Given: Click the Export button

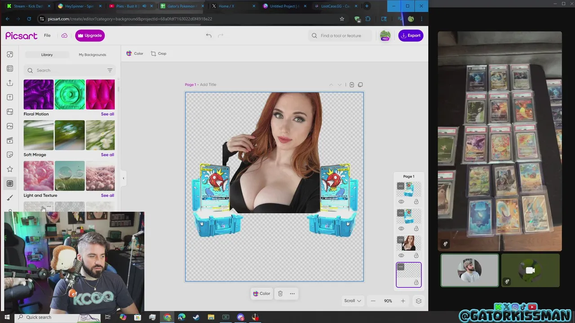Looking at the screenshot, I should (x=411, y=35).
